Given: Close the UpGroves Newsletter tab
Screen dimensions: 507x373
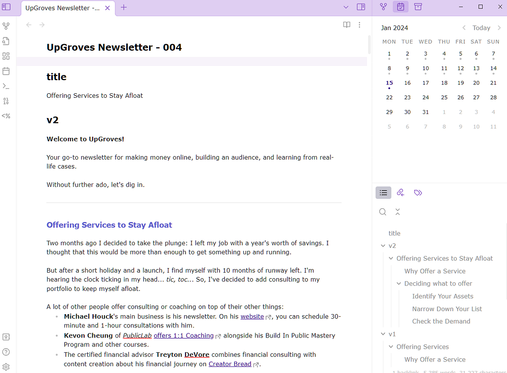Looking at the screenshot, I should (107, 8).
